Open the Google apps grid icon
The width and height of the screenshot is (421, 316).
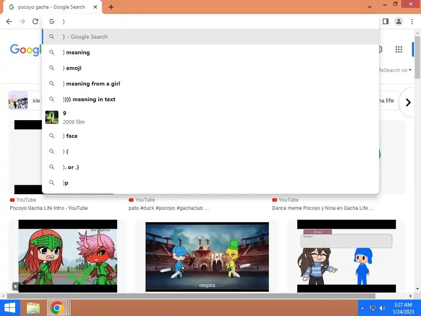[399, 49]
